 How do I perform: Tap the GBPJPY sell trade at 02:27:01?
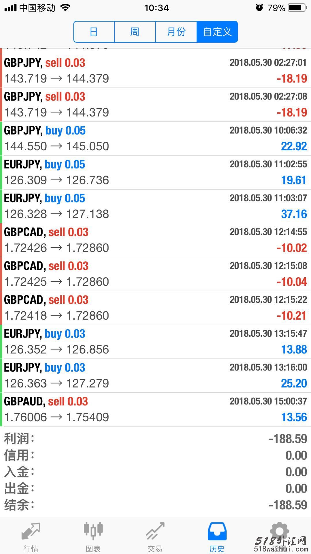click(155, 71)
